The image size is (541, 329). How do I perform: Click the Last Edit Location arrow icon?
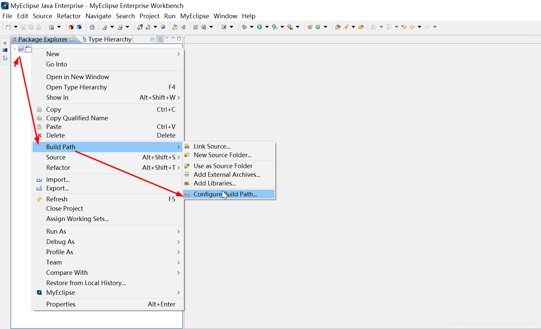pos(404,27)
